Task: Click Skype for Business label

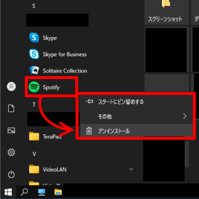Action: point(65,55)
